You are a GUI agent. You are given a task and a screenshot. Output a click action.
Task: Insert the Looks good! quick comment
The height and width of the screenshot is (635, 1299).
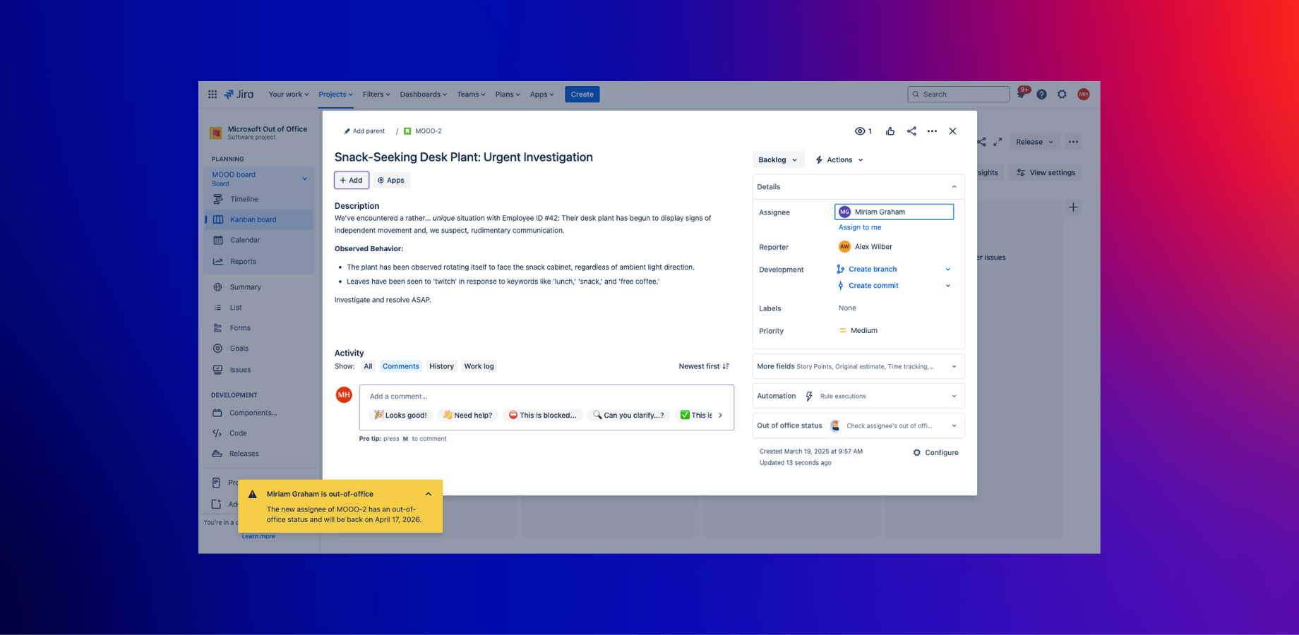coord(400,416)
